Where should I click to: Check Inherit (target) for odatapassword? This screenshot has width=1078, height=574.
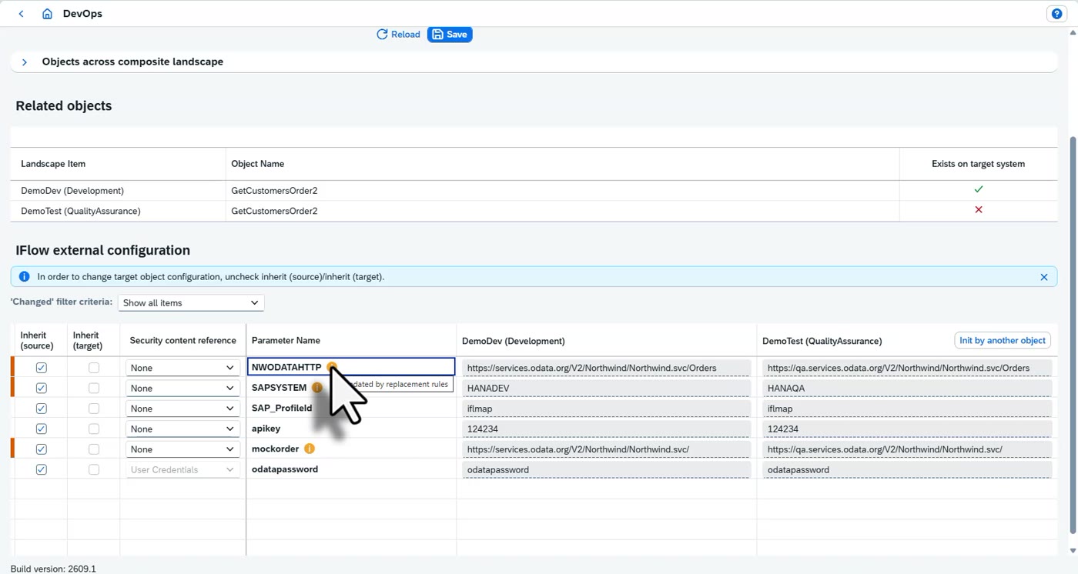(94, 469)
